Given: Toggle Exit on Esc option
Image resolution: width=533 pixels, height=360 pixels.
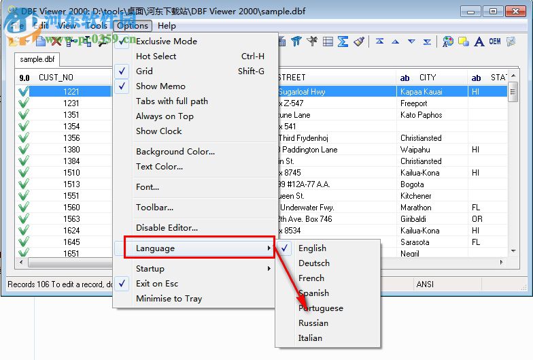Looking at the screenshot, I should coord(194,283).
